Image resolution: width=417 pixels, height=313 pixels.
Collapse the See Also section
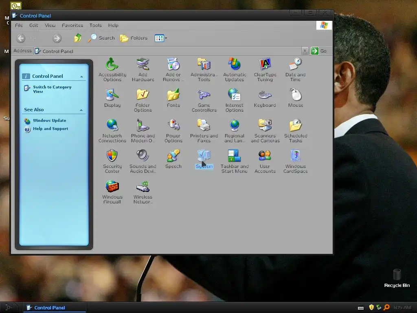point(81,110)
